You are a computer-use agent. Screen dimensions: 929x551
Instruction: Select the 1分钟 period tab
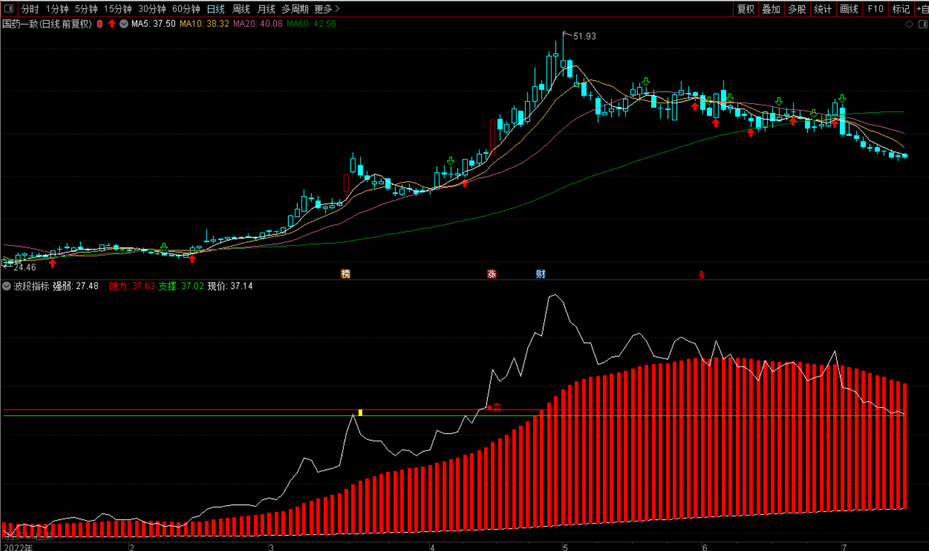[x=57, y=9]
